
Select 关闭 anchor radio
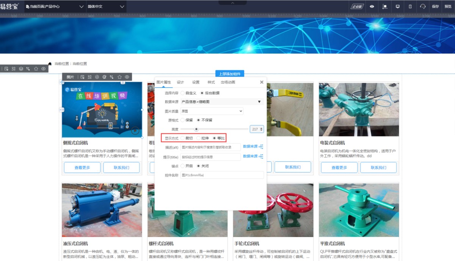click(x=198, y=166)
